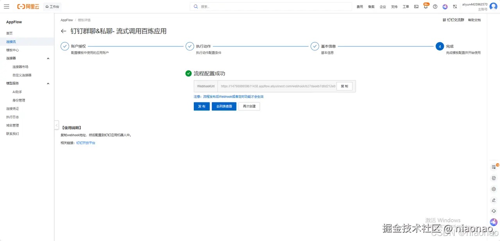
Task: Open the 工单 menu in top bar
Action: click(x=405, y=6)
